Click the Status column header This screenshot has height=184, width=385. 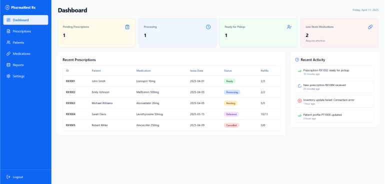[228, 71]
